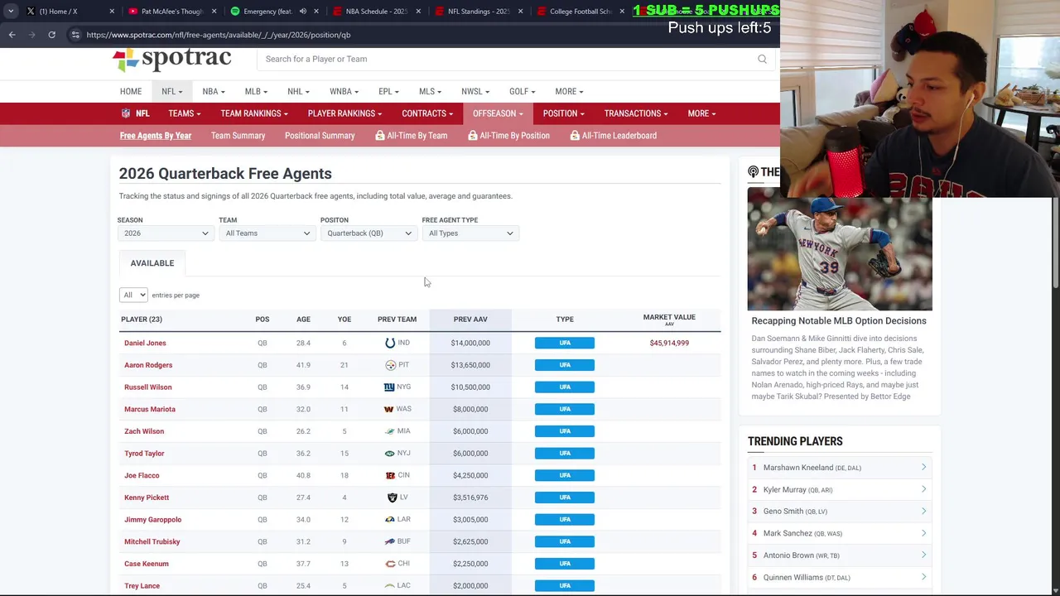Click lock icon beside All-Time Leaderboard
Screen dimensions: 1060x596
point(575,136)
